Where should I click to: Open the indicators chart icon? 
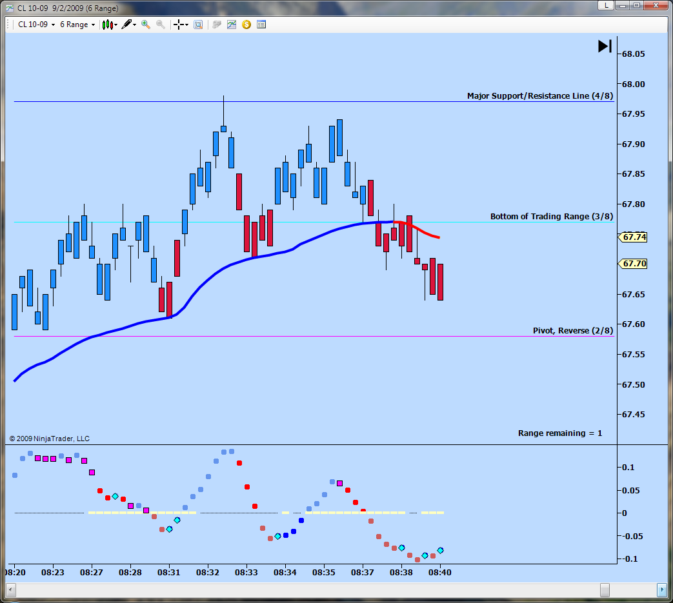click(x=232, y=25)
